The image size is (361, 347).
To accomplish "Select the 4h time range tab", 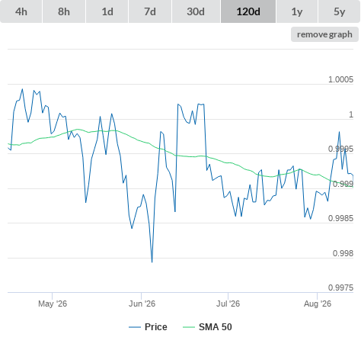I will (21, 11).
